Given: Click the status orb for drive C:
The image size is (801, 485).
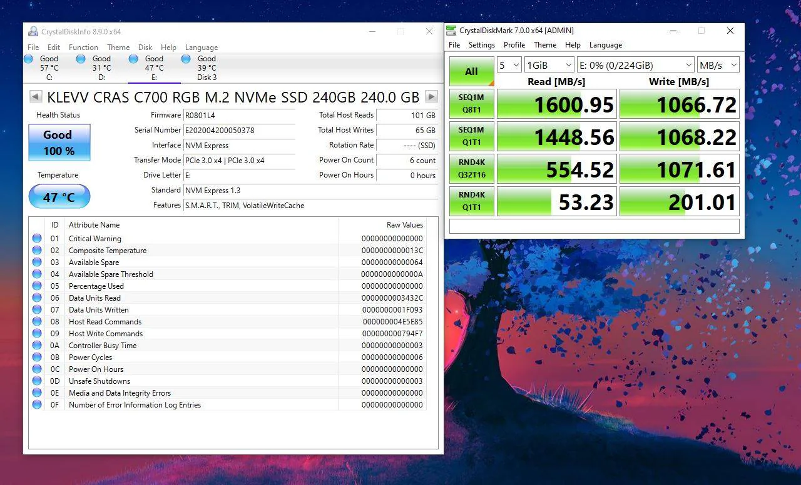Looking at the screenshot, I should click(28, 59).
